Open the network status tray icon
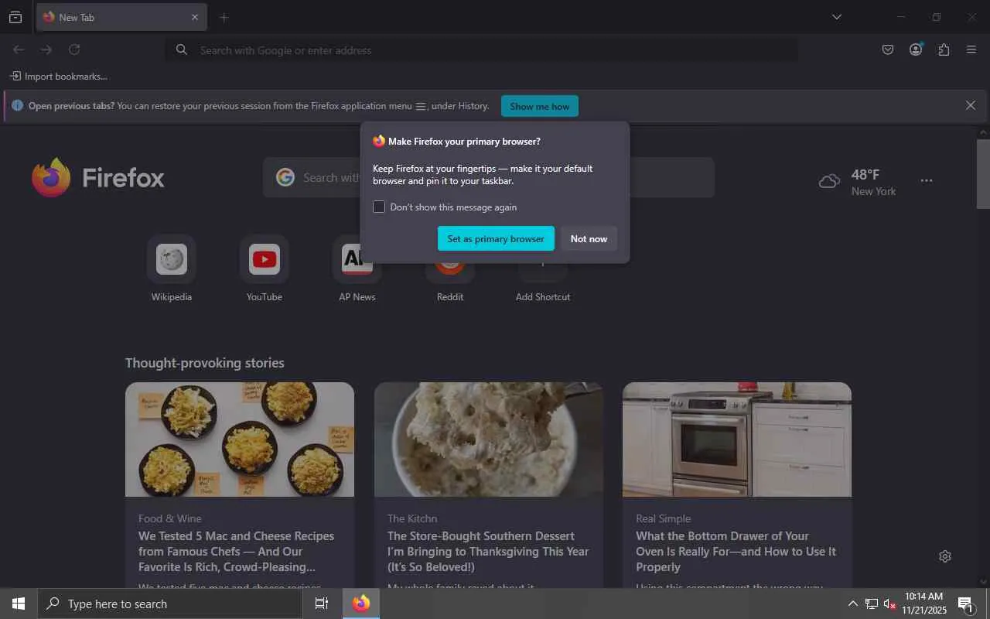The image size is (990, 619). click(872, 604)
